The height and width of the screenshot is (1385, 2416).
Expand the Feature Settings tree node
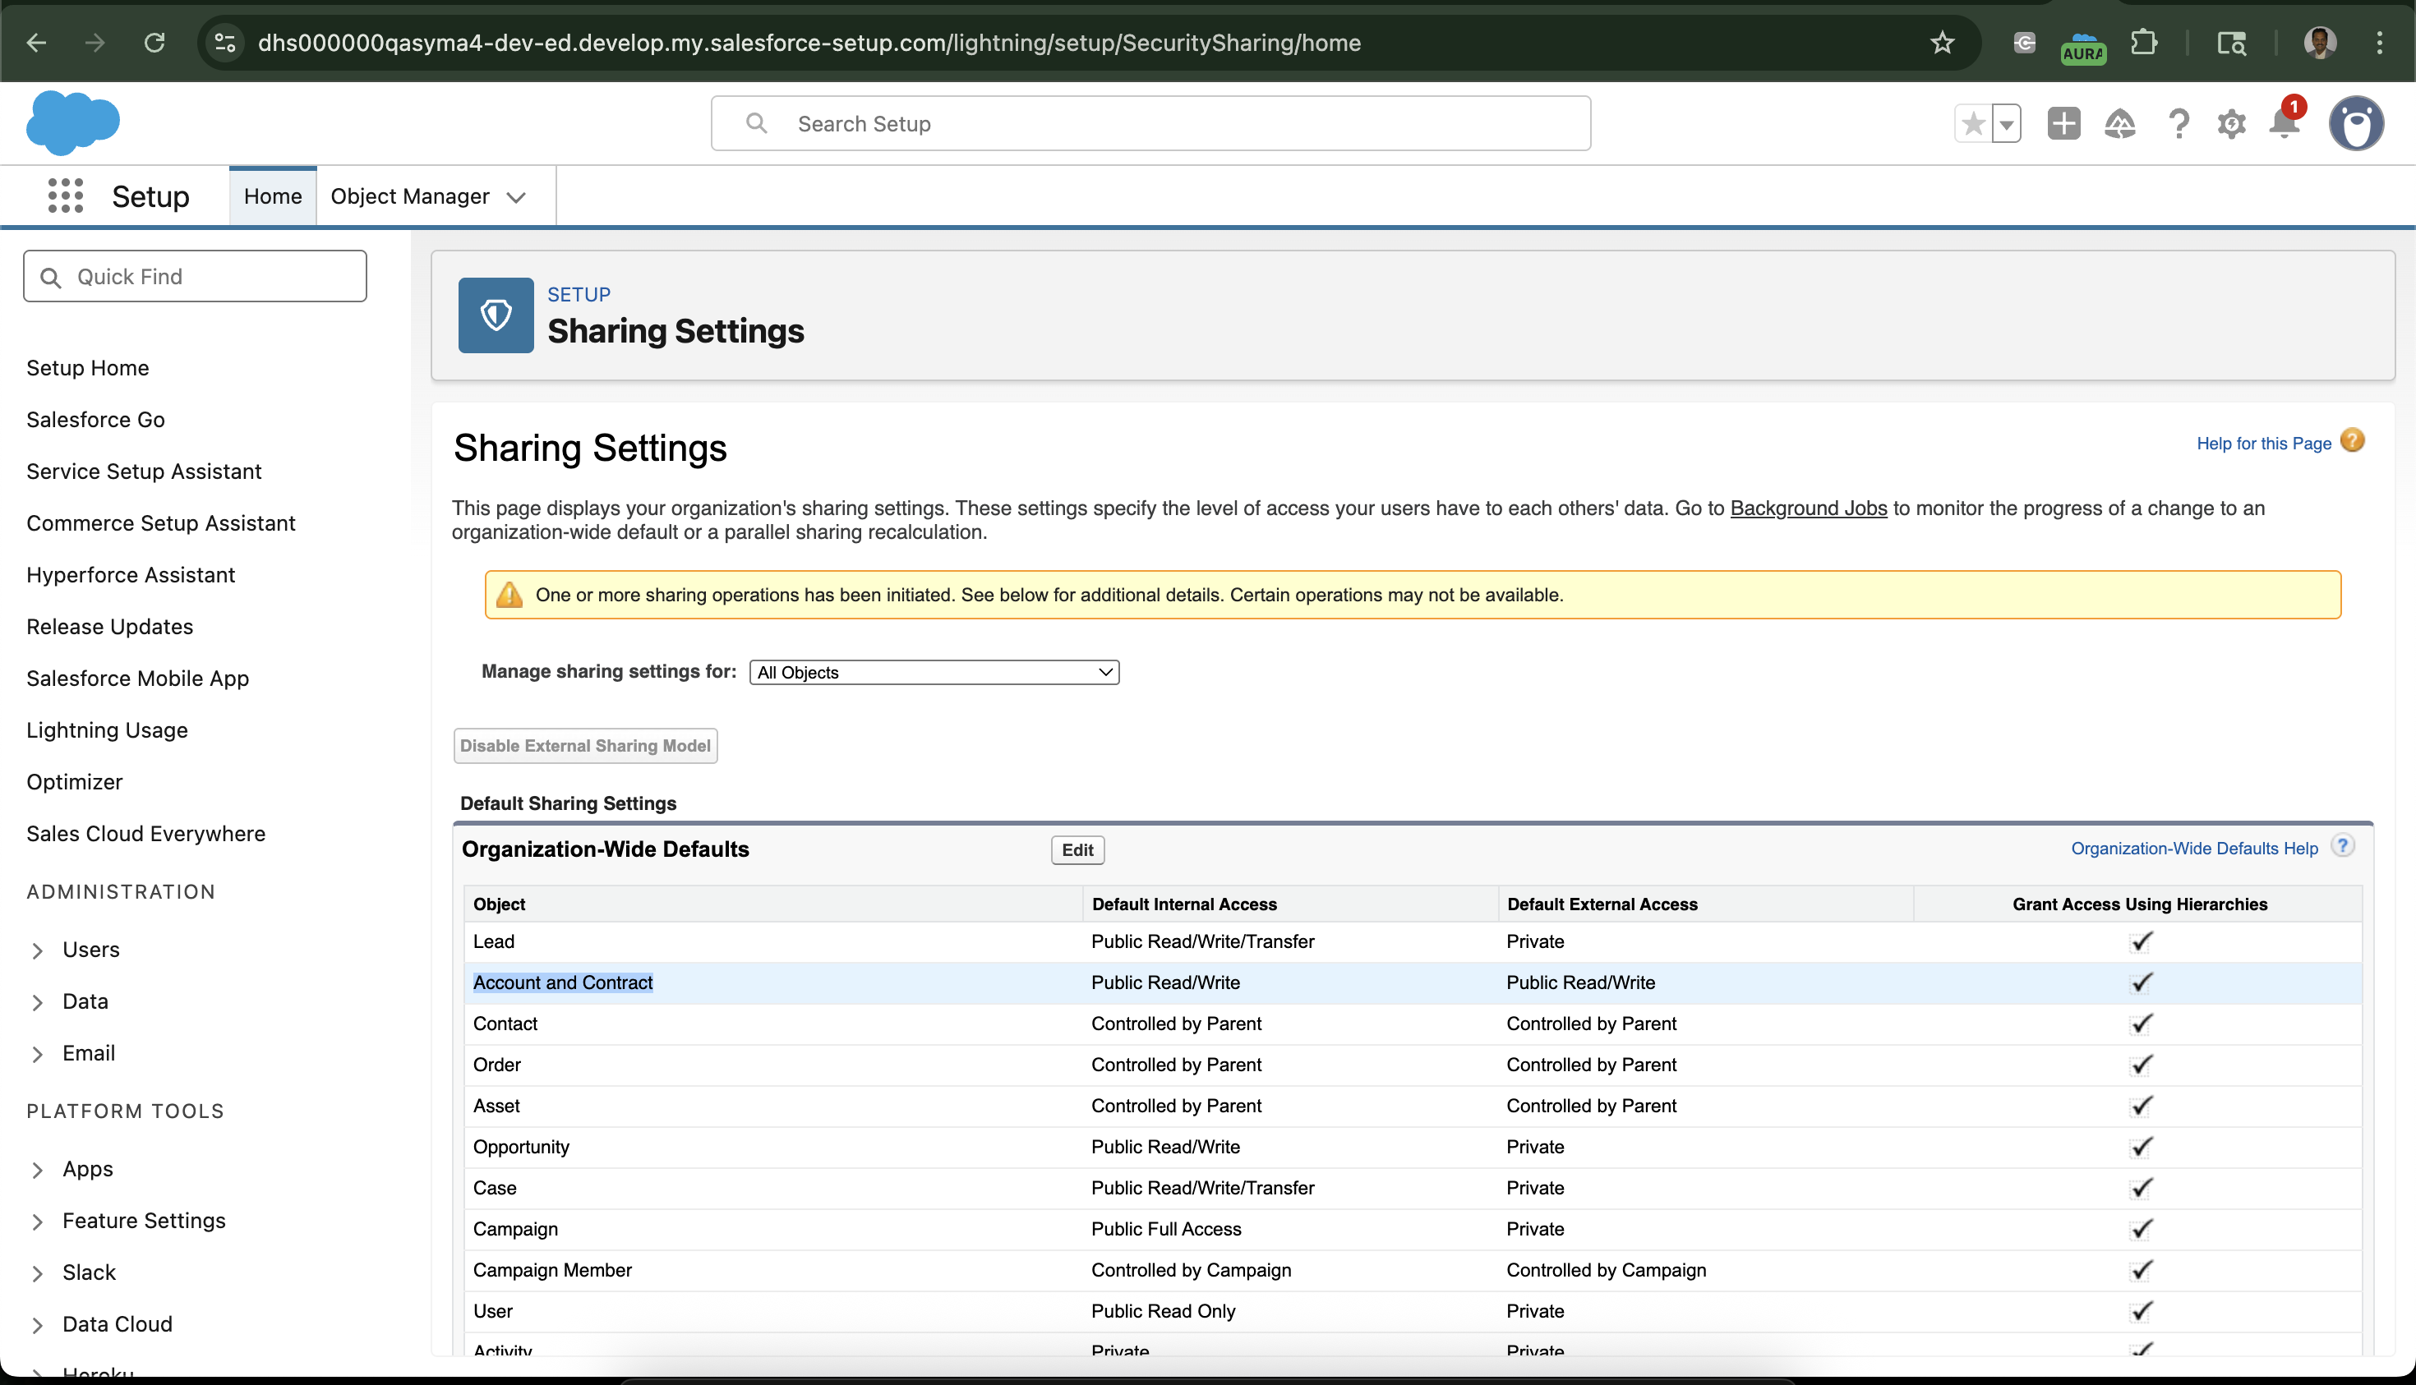tap(38, 1222)
